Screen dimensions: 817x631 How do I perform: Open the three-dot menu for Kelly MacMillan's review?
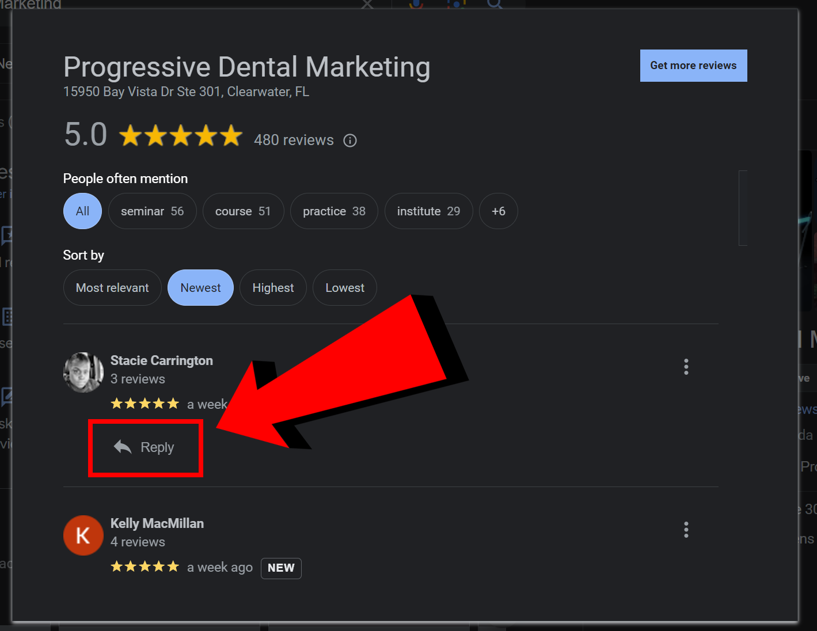pos(686,530)
